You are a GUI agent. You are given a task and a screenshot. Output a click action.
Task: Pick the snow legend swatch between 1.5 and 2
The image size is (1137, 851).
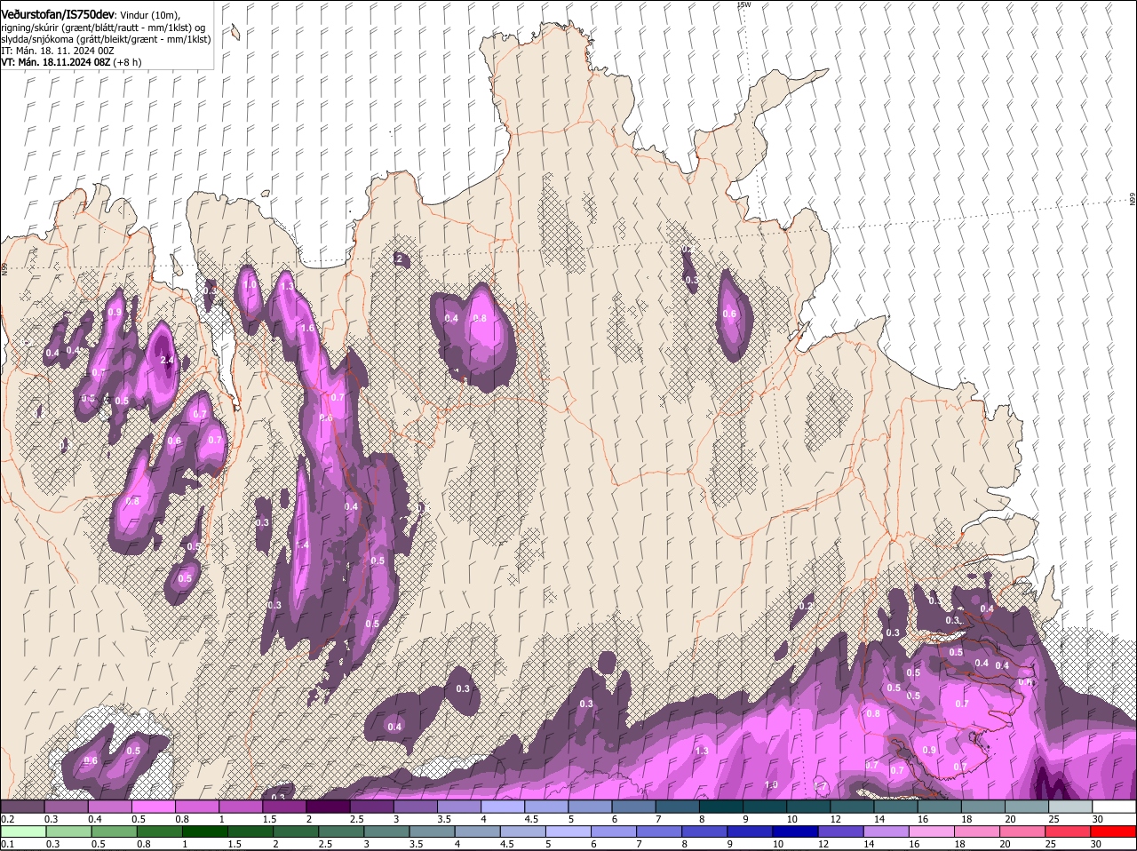click(x=284, y=807)
